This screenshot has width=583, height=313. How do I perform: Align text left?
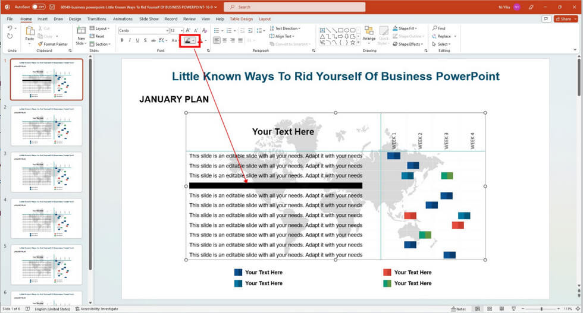(x=217, y=40)
